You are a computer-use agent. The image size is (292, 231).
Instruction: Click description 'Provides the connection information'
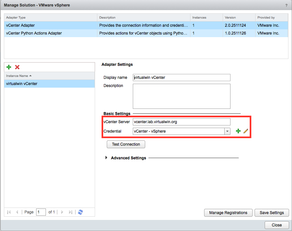click(143, 25)
